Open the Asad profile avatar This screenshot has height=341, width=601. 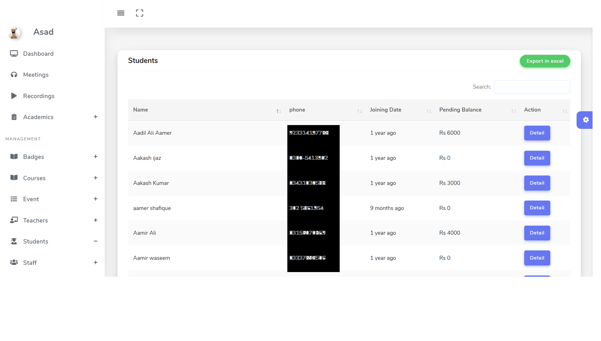pos(14,32)
